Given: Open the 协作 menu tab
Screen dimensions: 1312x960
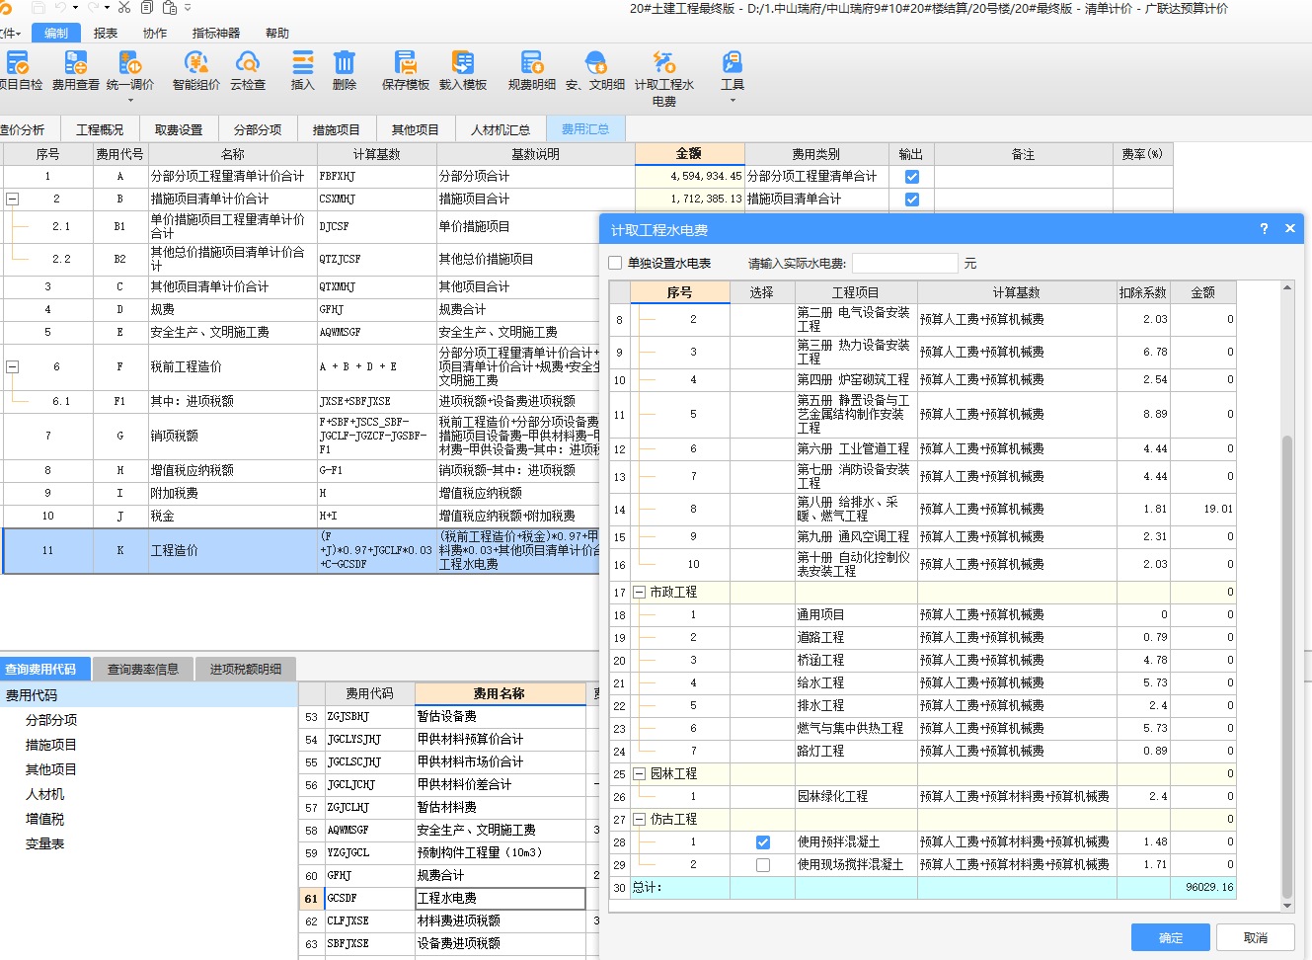Looking at the screenshot, I should pos(155,33).
